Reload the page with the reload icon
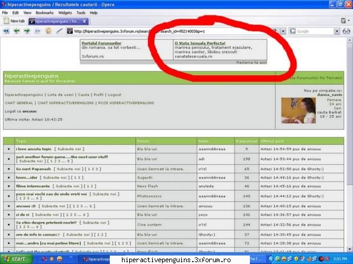The height and width of the screenshot is (264, 353). click(x=48, y=31)
